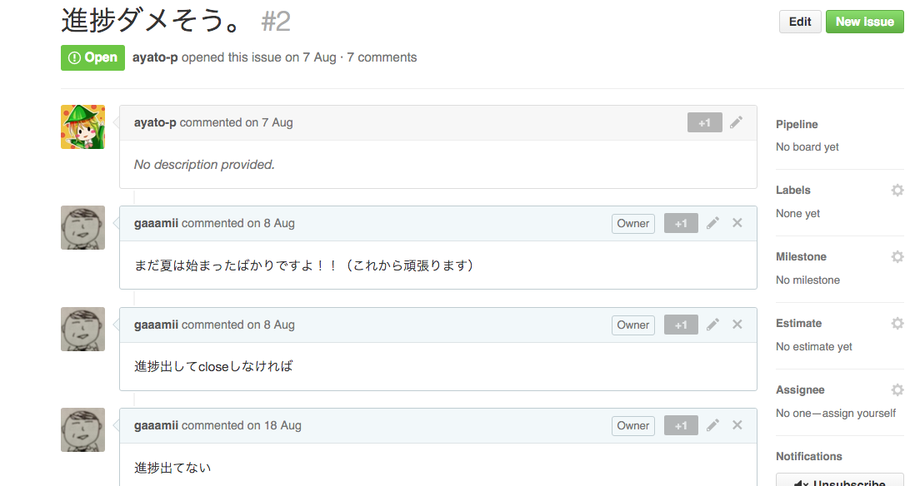Image resolution: width=920 pixels, height=486 pixels.
Task: Click the Edit issue title button
Action: tap(800, 22)
